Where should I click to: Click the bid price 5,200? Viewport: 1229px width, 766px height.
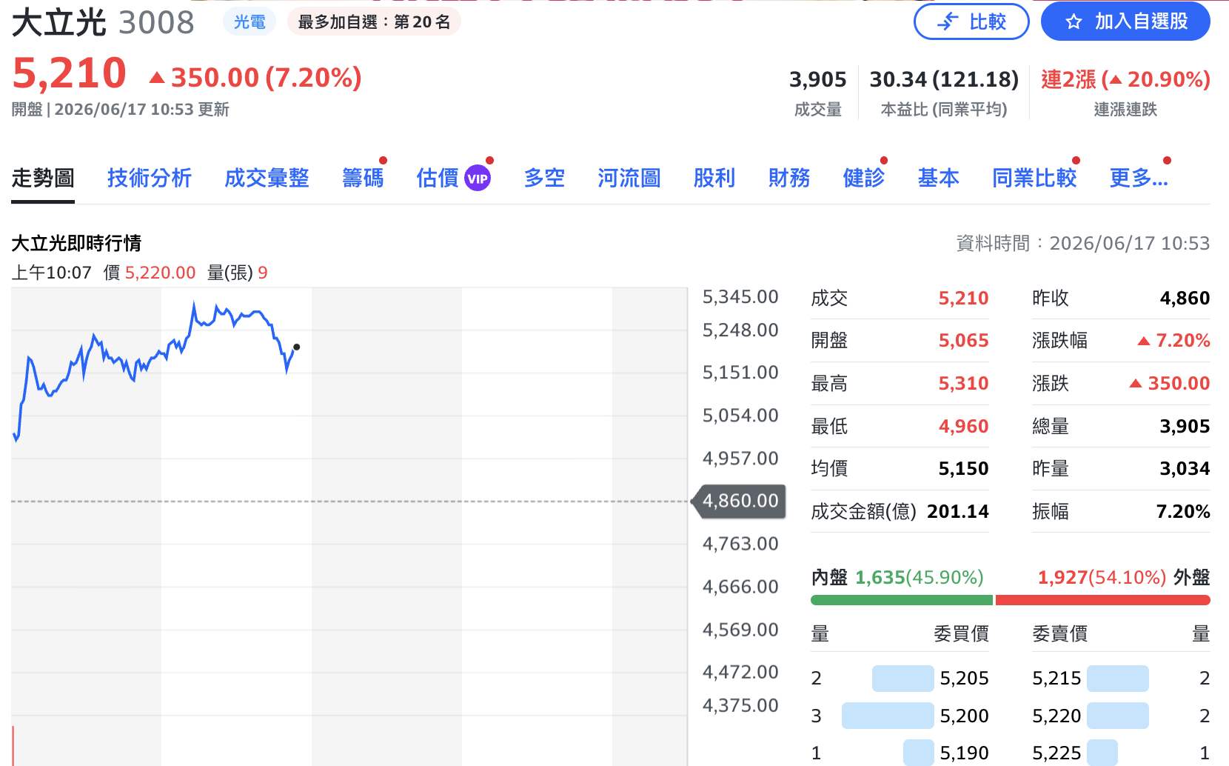pyautogui.click(x=964, y=716)
